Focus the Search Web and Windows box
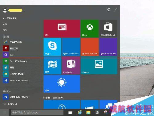The image size is (154, 116). click(37, 113)
